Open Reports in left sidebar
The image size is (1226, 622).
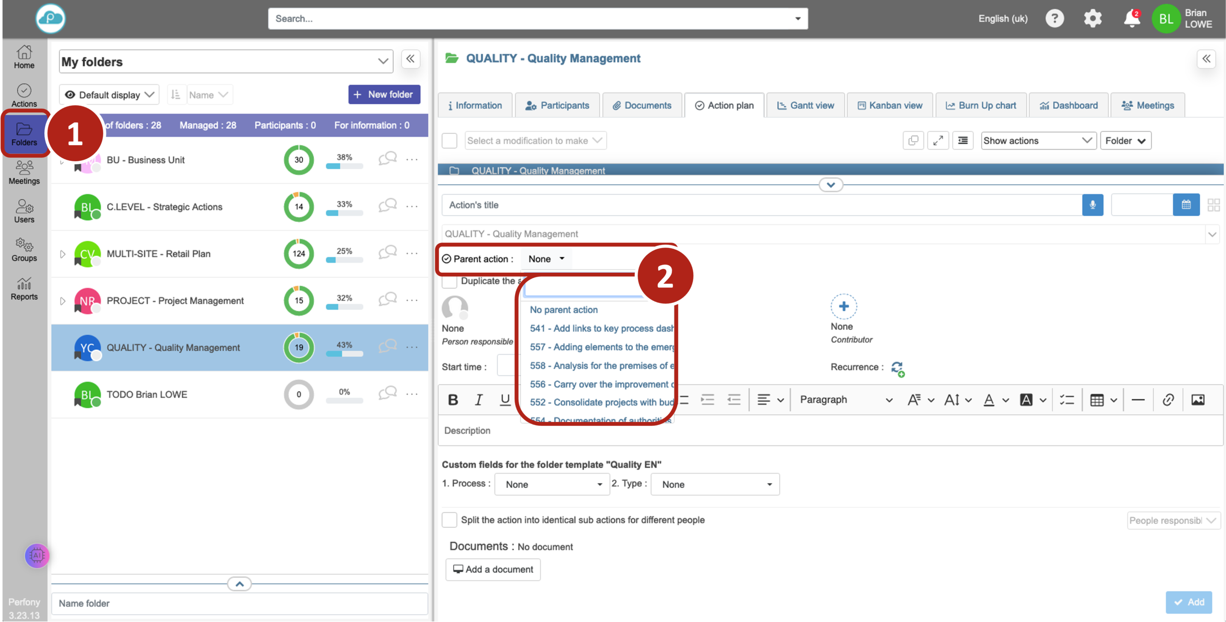pos(24,288)
